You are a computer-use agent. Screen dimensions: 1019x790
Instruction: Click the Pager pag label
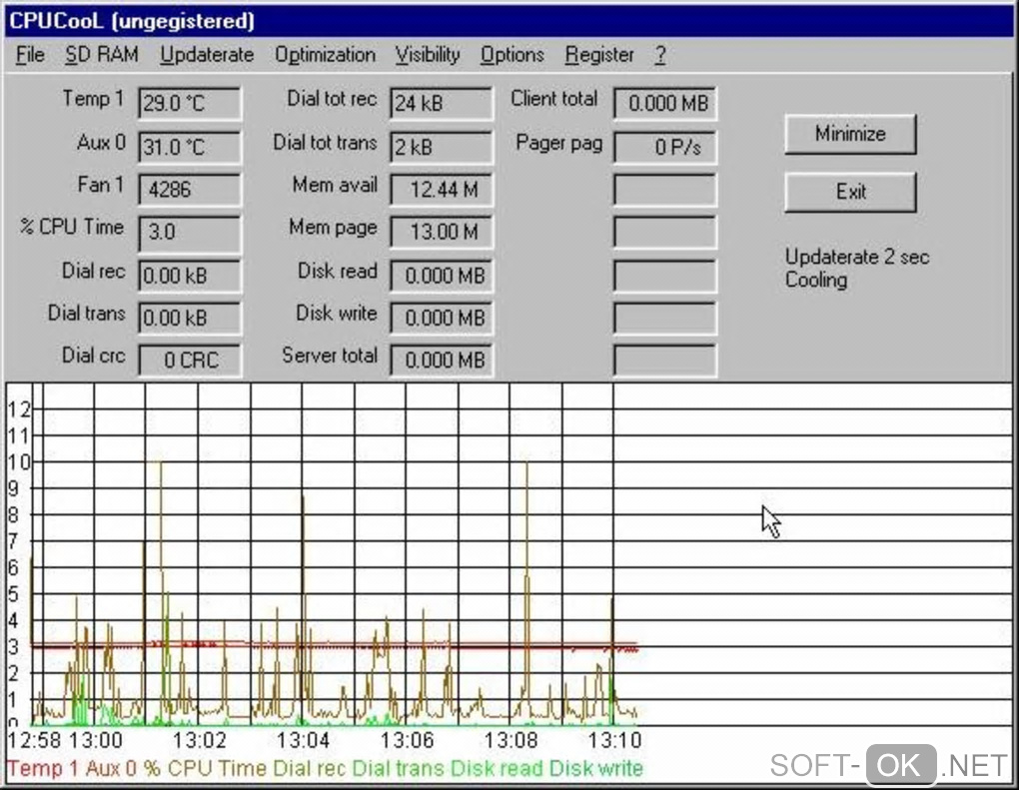558,143
